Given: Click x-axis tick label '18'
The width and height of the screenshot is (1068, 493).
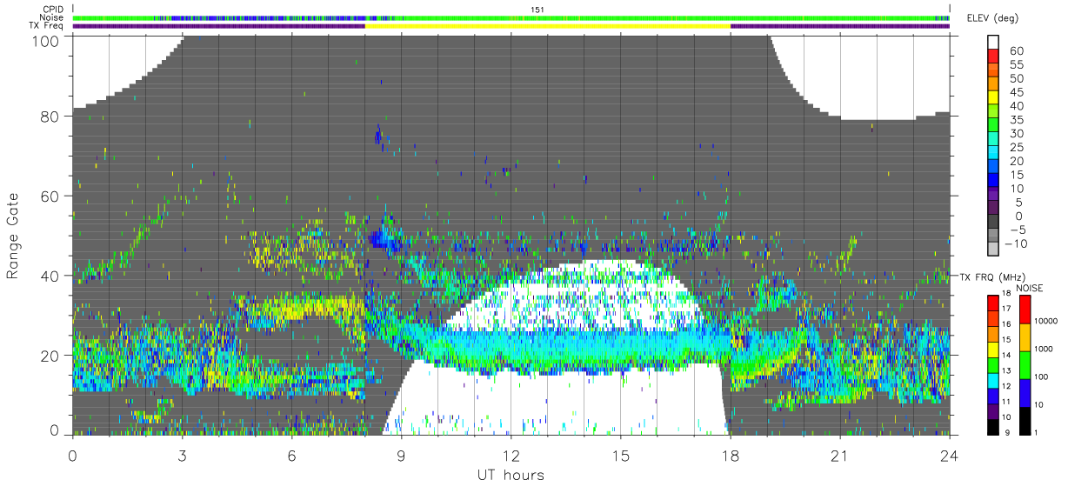Looking at the screenshot, I should coord(730,455).
